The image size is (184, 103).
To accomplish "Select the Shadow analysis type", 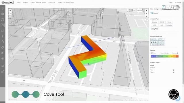I will 154,22.
